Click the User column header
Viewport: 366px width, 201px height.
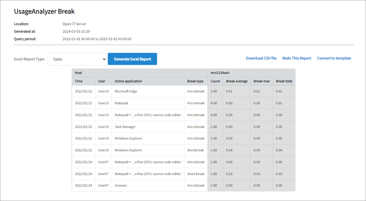(102, 81)
